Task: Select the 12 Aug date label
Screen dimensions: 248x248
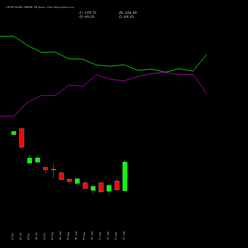Action: tap(108, 236)
